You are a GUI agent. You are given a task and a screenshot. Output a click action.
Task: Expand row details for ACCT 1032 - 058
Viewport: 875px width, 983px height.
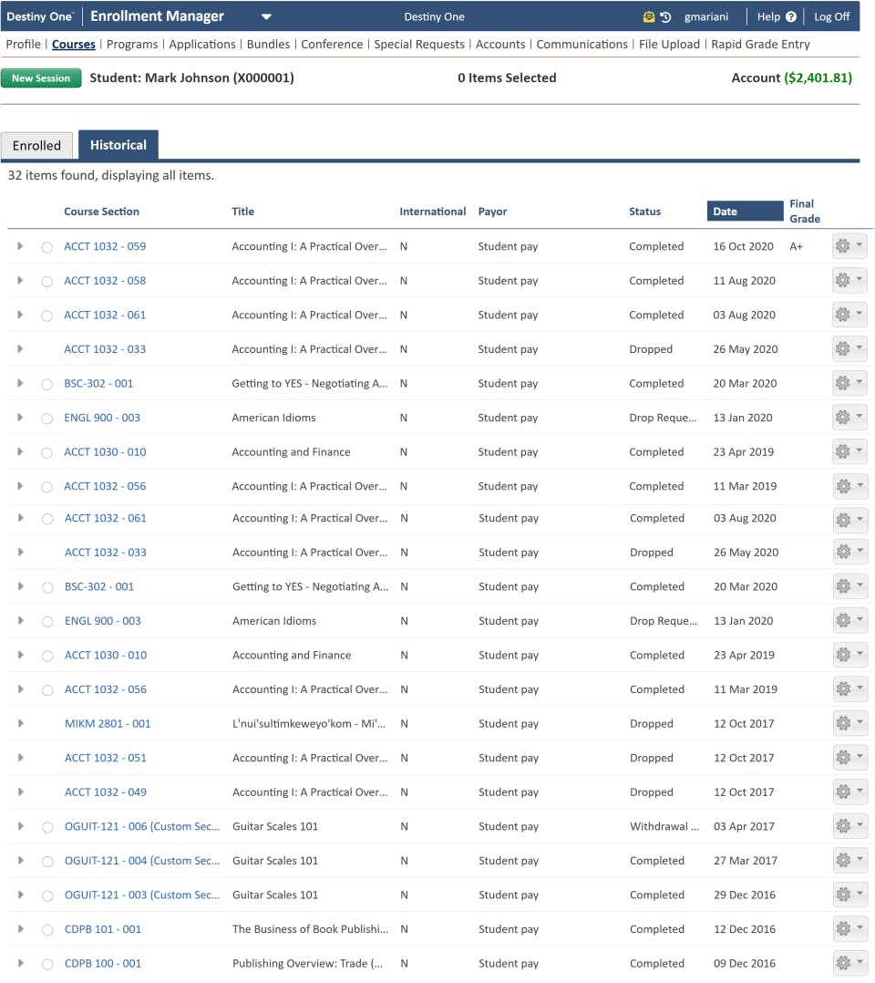pyautogui.click(x=20, y=280)
